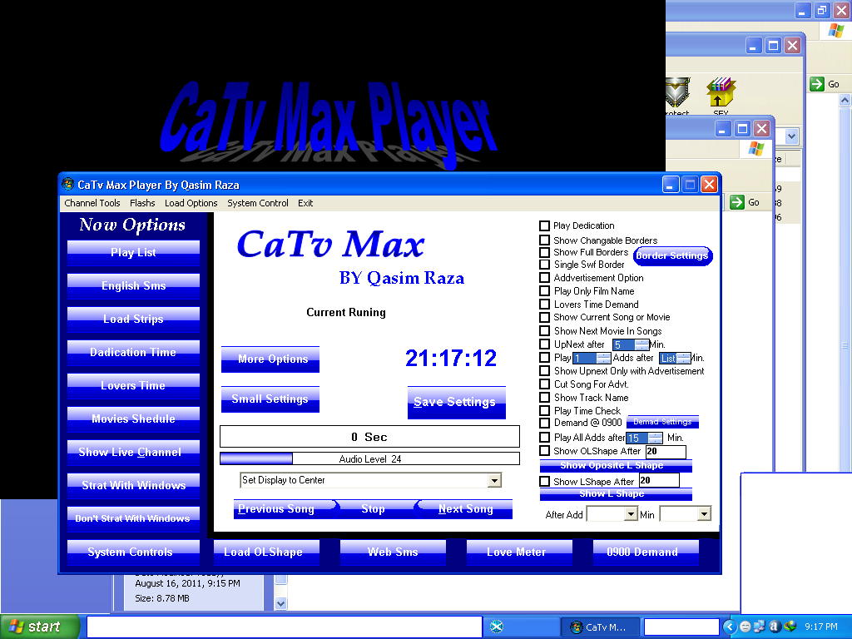852x639 pixels.
Task: Open English Sms
Action: [133, 286]
